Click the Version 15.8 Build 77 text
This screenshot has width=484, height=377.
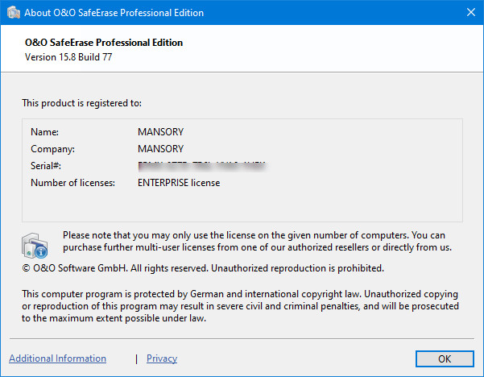(x=68, y=56)
